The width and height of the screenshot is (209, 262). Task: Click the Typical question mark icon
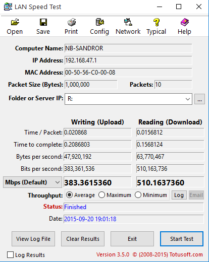(156, 22)
